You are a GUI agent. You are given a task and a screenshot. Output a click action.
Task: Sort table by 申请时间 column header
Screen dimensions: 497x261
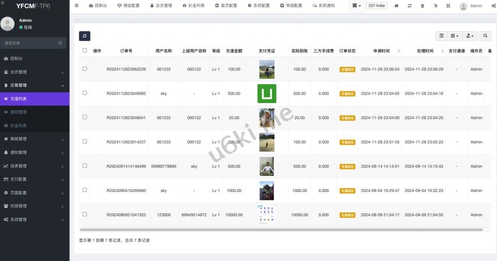[x=381, y=51]
